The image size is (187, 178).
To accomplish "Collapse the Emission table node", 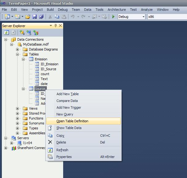I will (23, 59).
